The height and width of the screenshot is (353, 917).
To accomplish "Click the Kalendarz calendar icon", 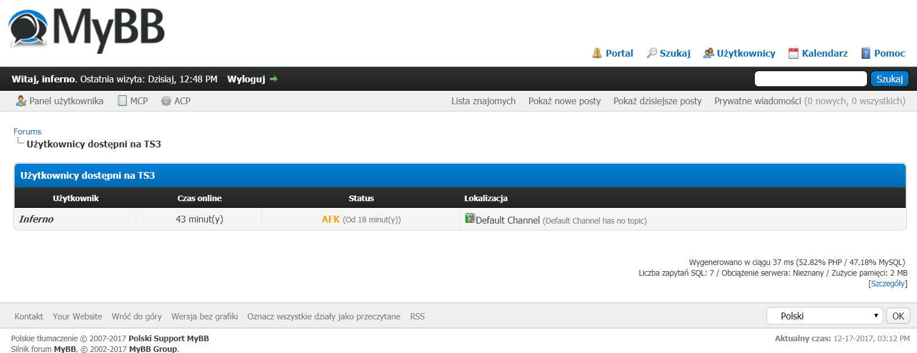I will [x=794, y=53].
